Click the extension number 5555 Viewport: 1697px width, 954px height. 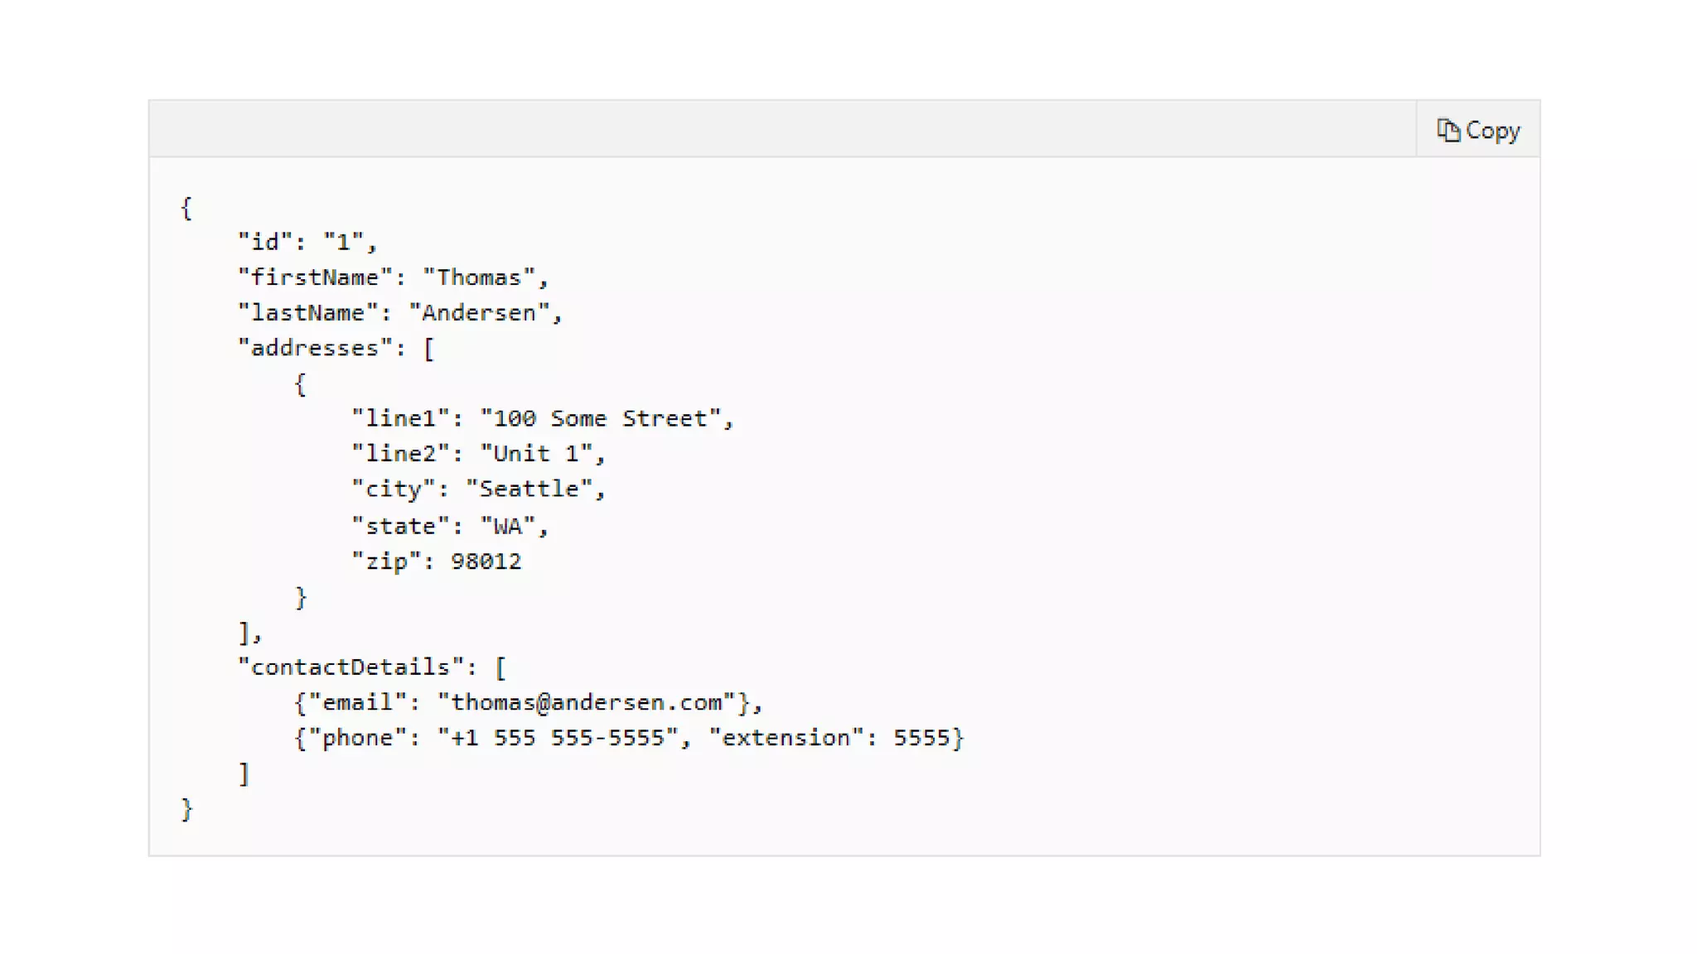point(921,738)
